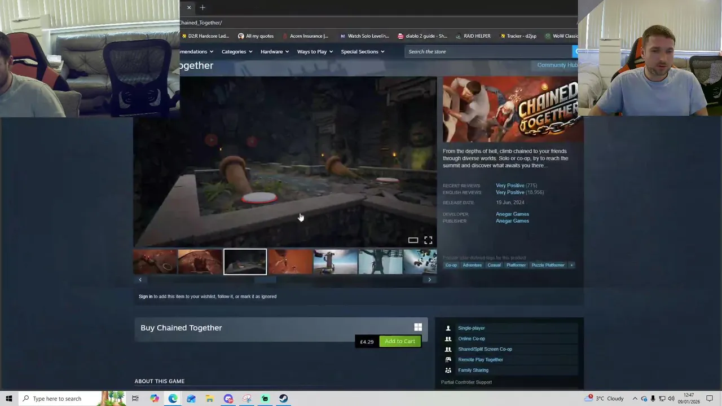This screenshot has height=406, width=722.
Task: Expand the Special Sections dropdown
Action: (363, 52)
